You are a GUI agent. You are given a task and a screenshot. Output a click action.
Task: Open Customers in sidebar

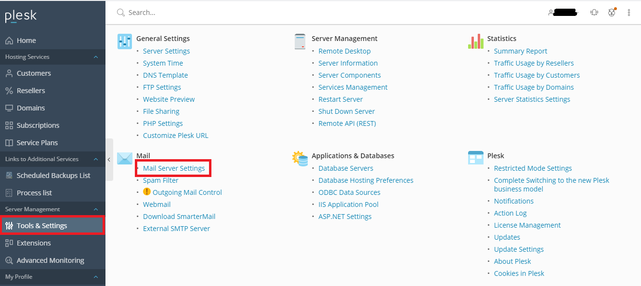pyautogui.click(x=52, y=73)
